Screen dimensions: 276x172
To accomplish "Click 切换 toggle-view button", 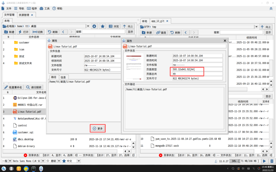I will point(38,32).
